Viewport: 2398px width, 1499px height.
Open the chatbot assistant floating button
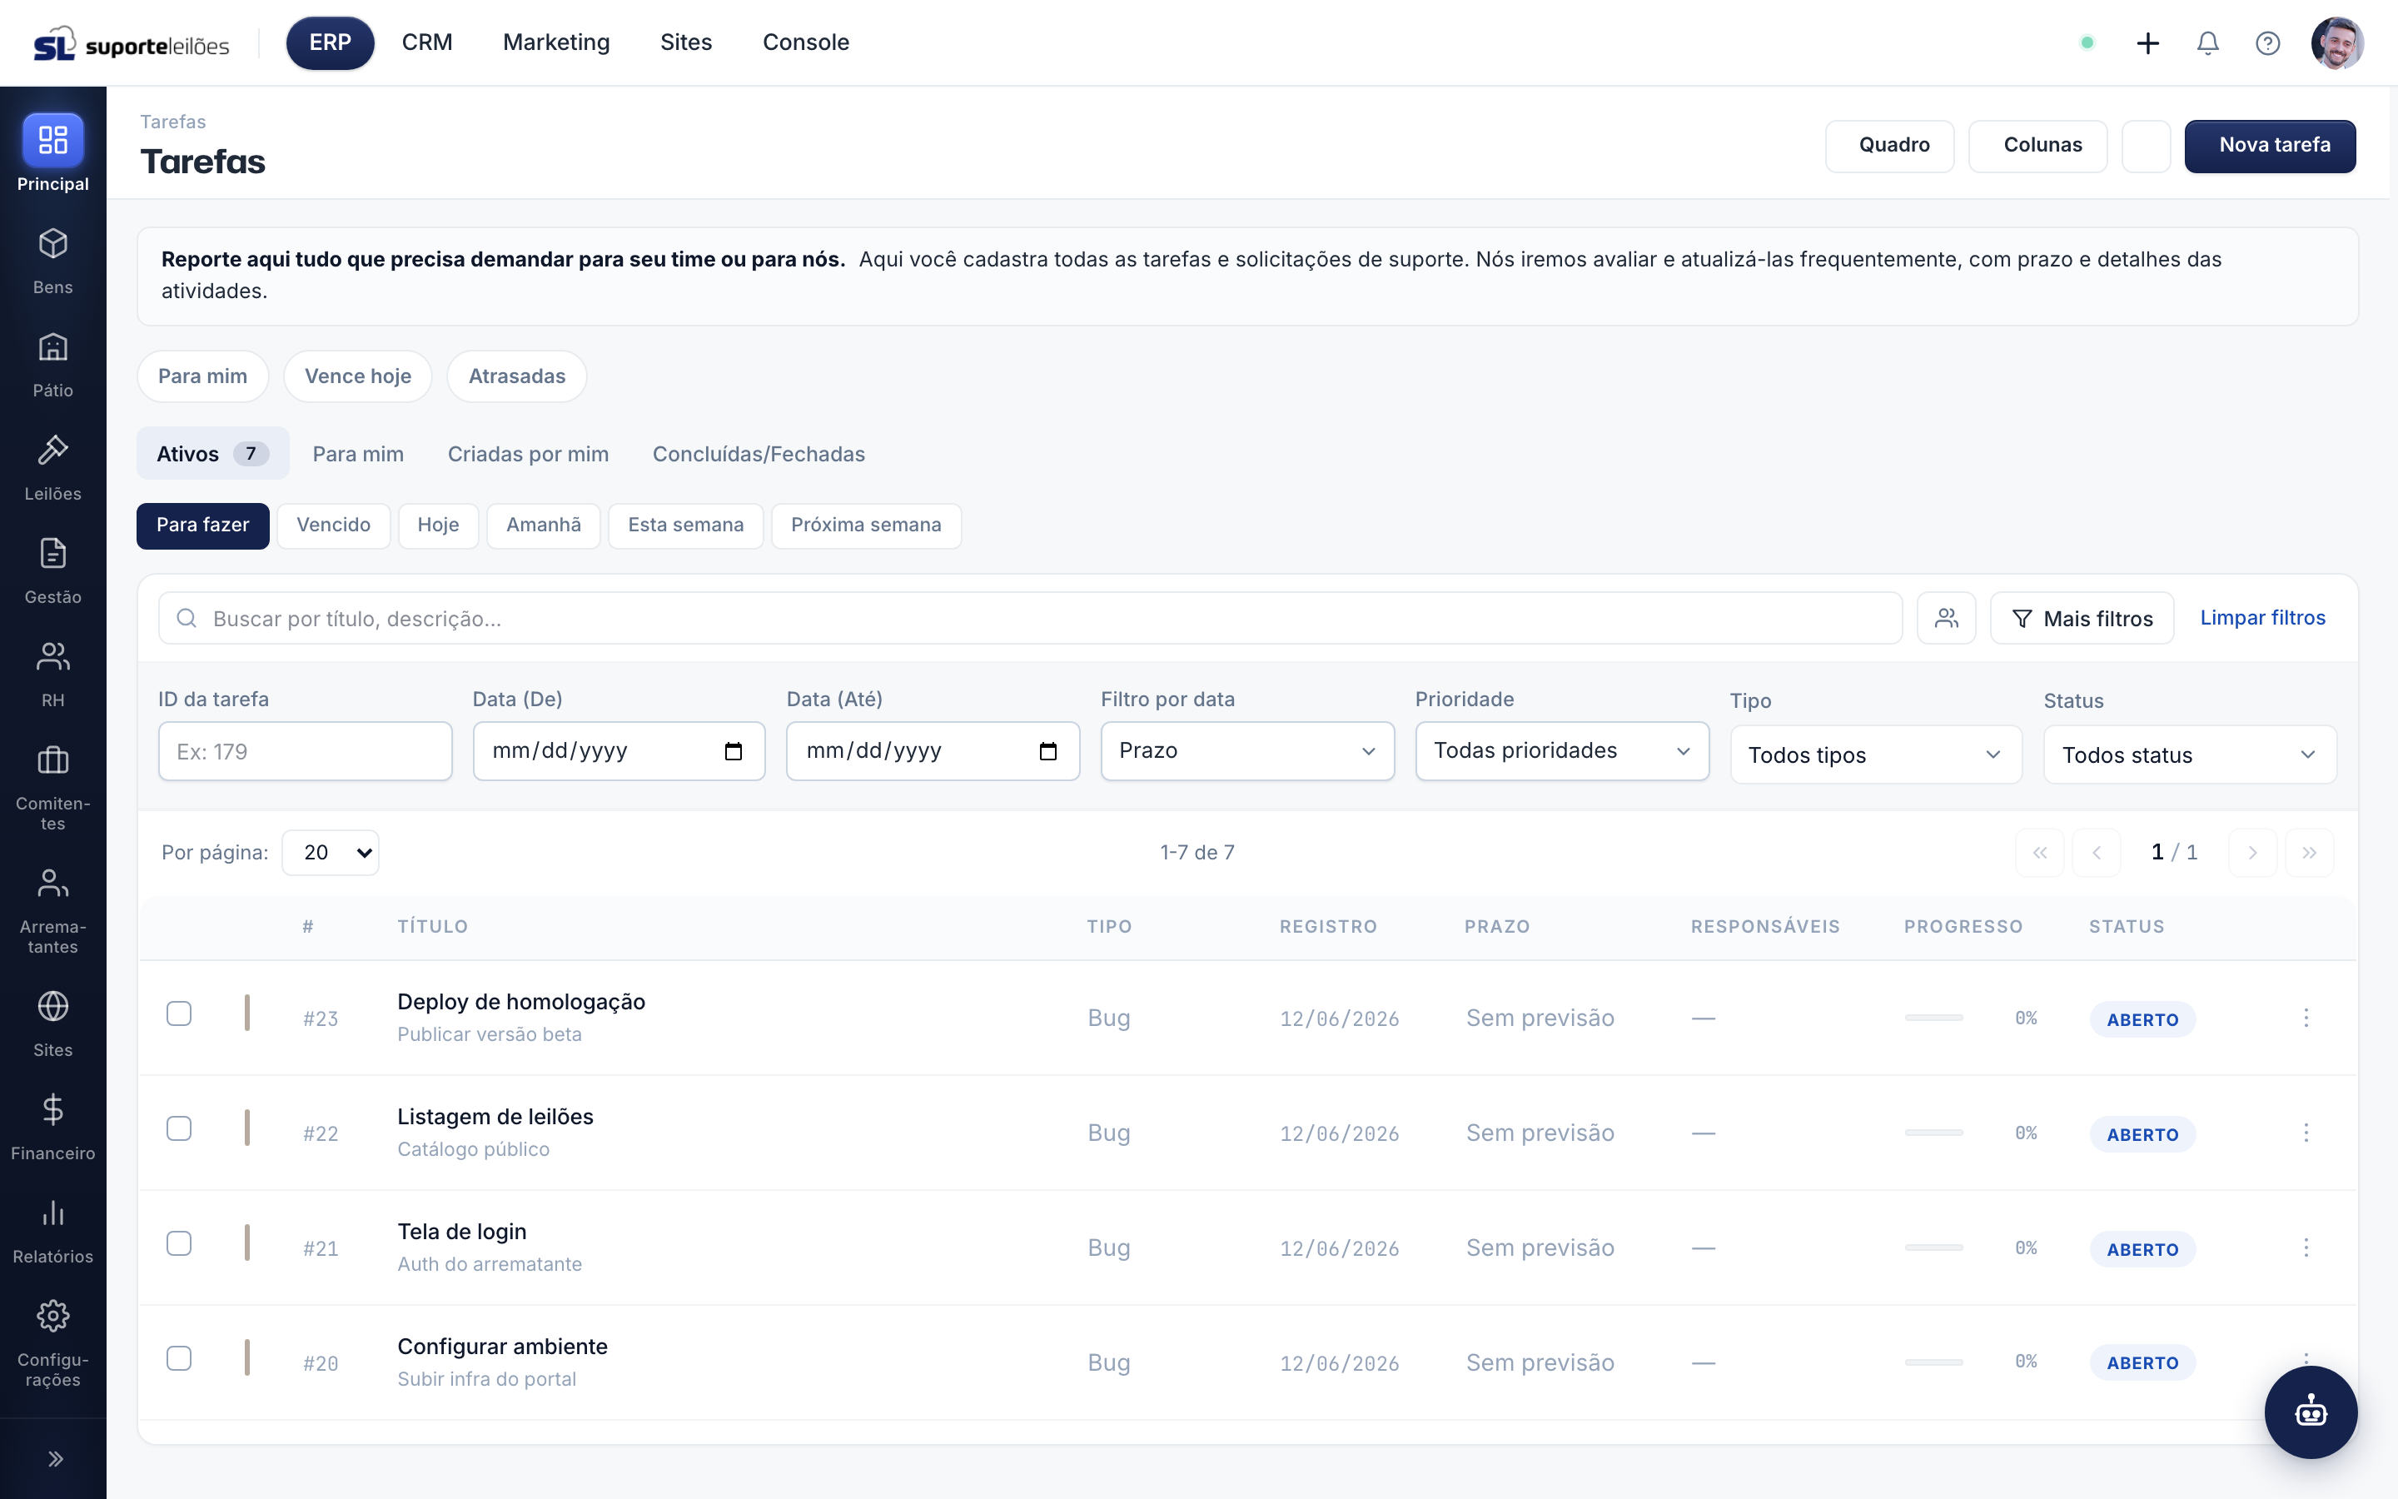point(2310,1412)
